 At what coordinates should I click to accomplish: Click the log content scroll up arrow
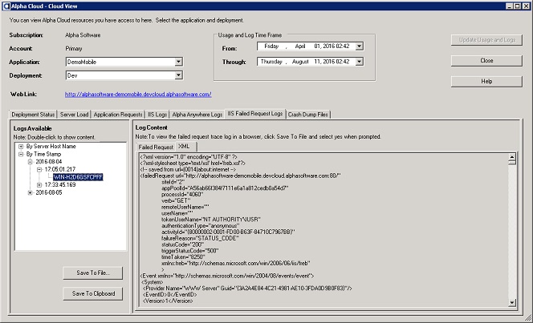pos(512,157)
